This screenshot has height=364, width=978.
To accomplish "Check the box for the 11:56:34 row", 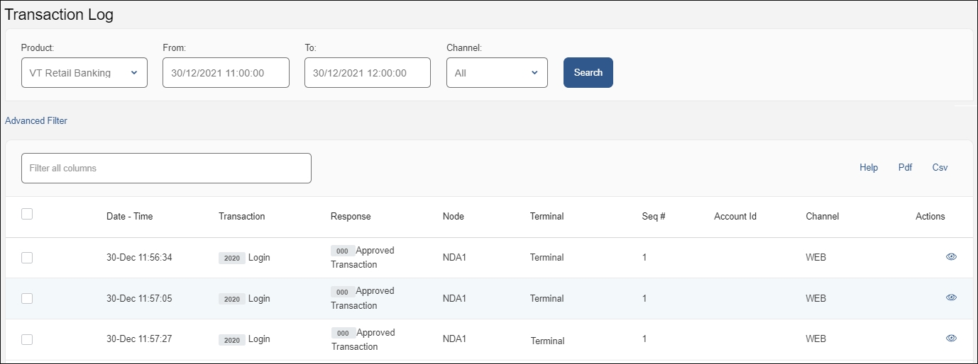I will (27, 258).
